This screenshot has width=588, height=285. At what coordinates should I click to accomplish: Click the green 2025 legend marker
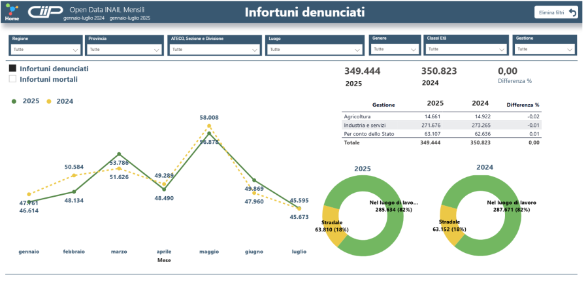click(x=14, y=101)
